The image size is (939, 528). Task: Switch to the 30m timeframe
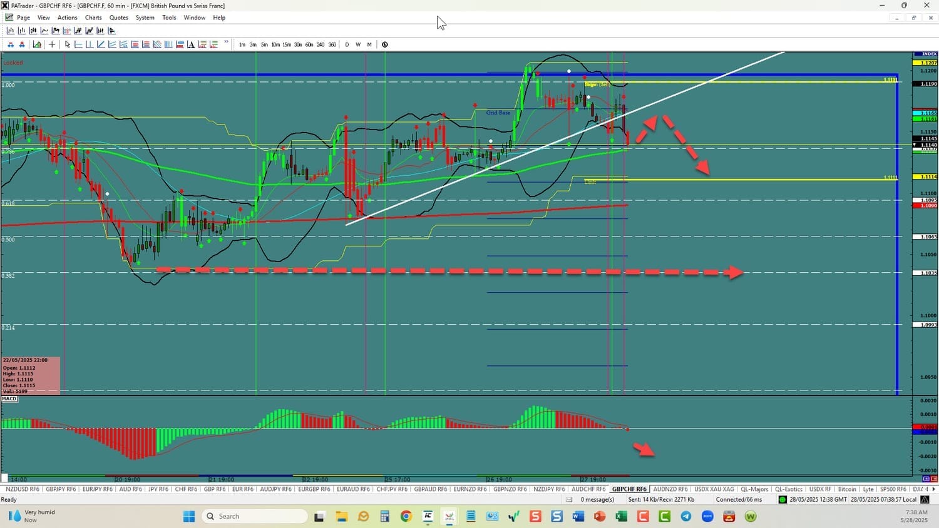pos(298,44)
